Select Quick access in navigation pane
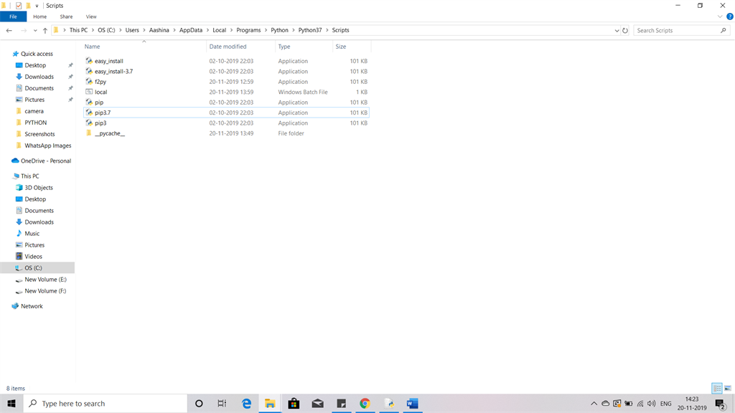This screenshot has width=735, height=413. (37, 54)
